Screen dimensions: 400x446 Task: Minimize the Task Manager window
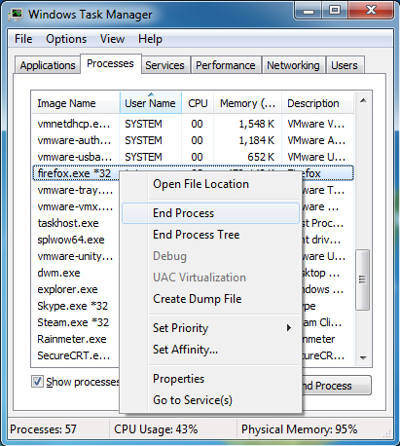point(309,11)
